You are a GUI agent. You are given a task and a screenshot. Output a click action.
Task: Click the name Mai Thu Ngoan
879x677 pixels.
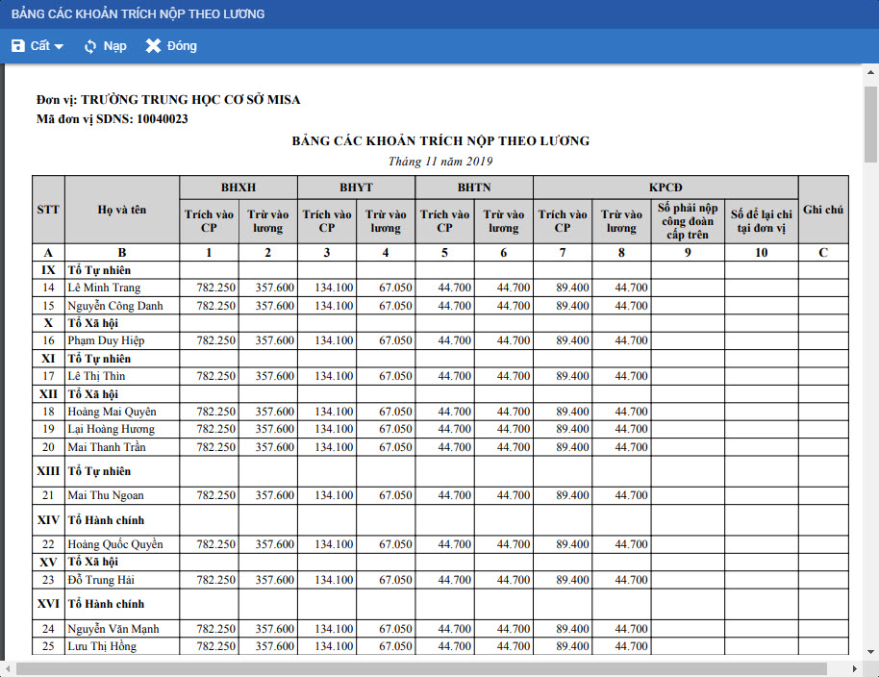click(x=105, y=495)
